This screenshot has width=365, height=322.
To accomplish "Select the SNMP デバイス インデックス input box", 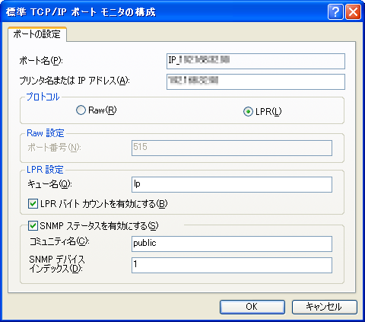I will click(232, 265).
